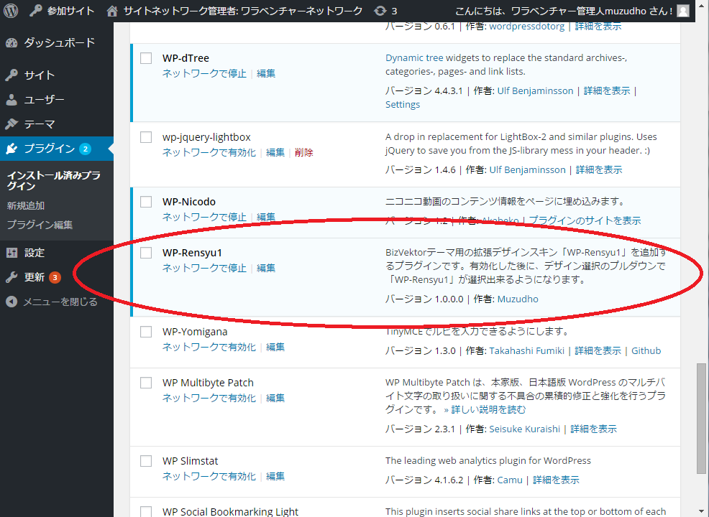This screenshot has width=709, height=517.
Task: Tick the WP-Yomigana checkbox
Action: (145, 332)
